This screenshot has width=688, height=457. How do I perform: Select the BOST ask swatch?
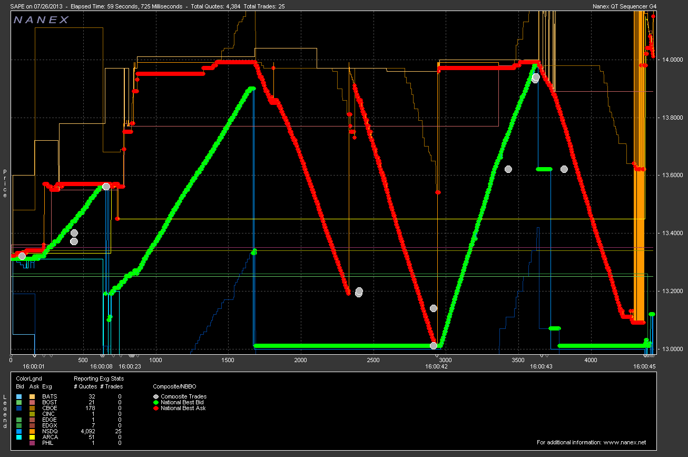click(32, 402)
